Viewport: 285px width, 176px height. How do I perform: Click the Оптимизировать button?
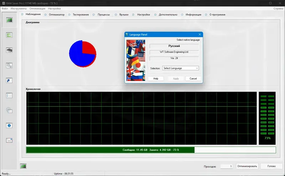247,166
